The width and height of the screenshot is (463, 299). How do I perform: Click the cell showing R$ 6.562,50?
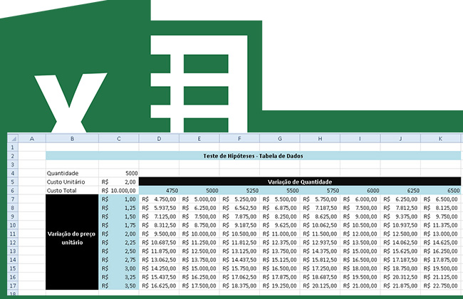pos(239,208)
